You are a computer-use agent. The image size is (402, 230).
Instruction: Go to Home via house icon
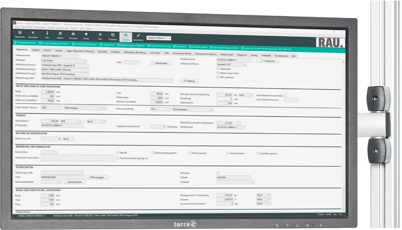86,35
